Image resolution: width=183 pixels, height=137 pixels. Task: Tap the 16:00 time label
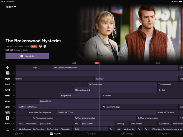74,63
